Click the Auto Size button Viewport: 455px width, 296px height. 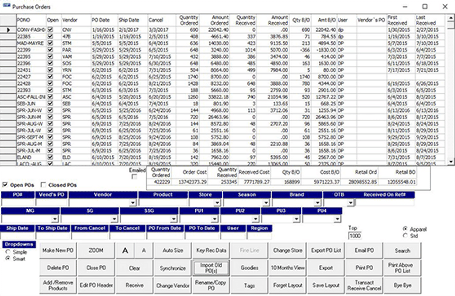(173, 251)
